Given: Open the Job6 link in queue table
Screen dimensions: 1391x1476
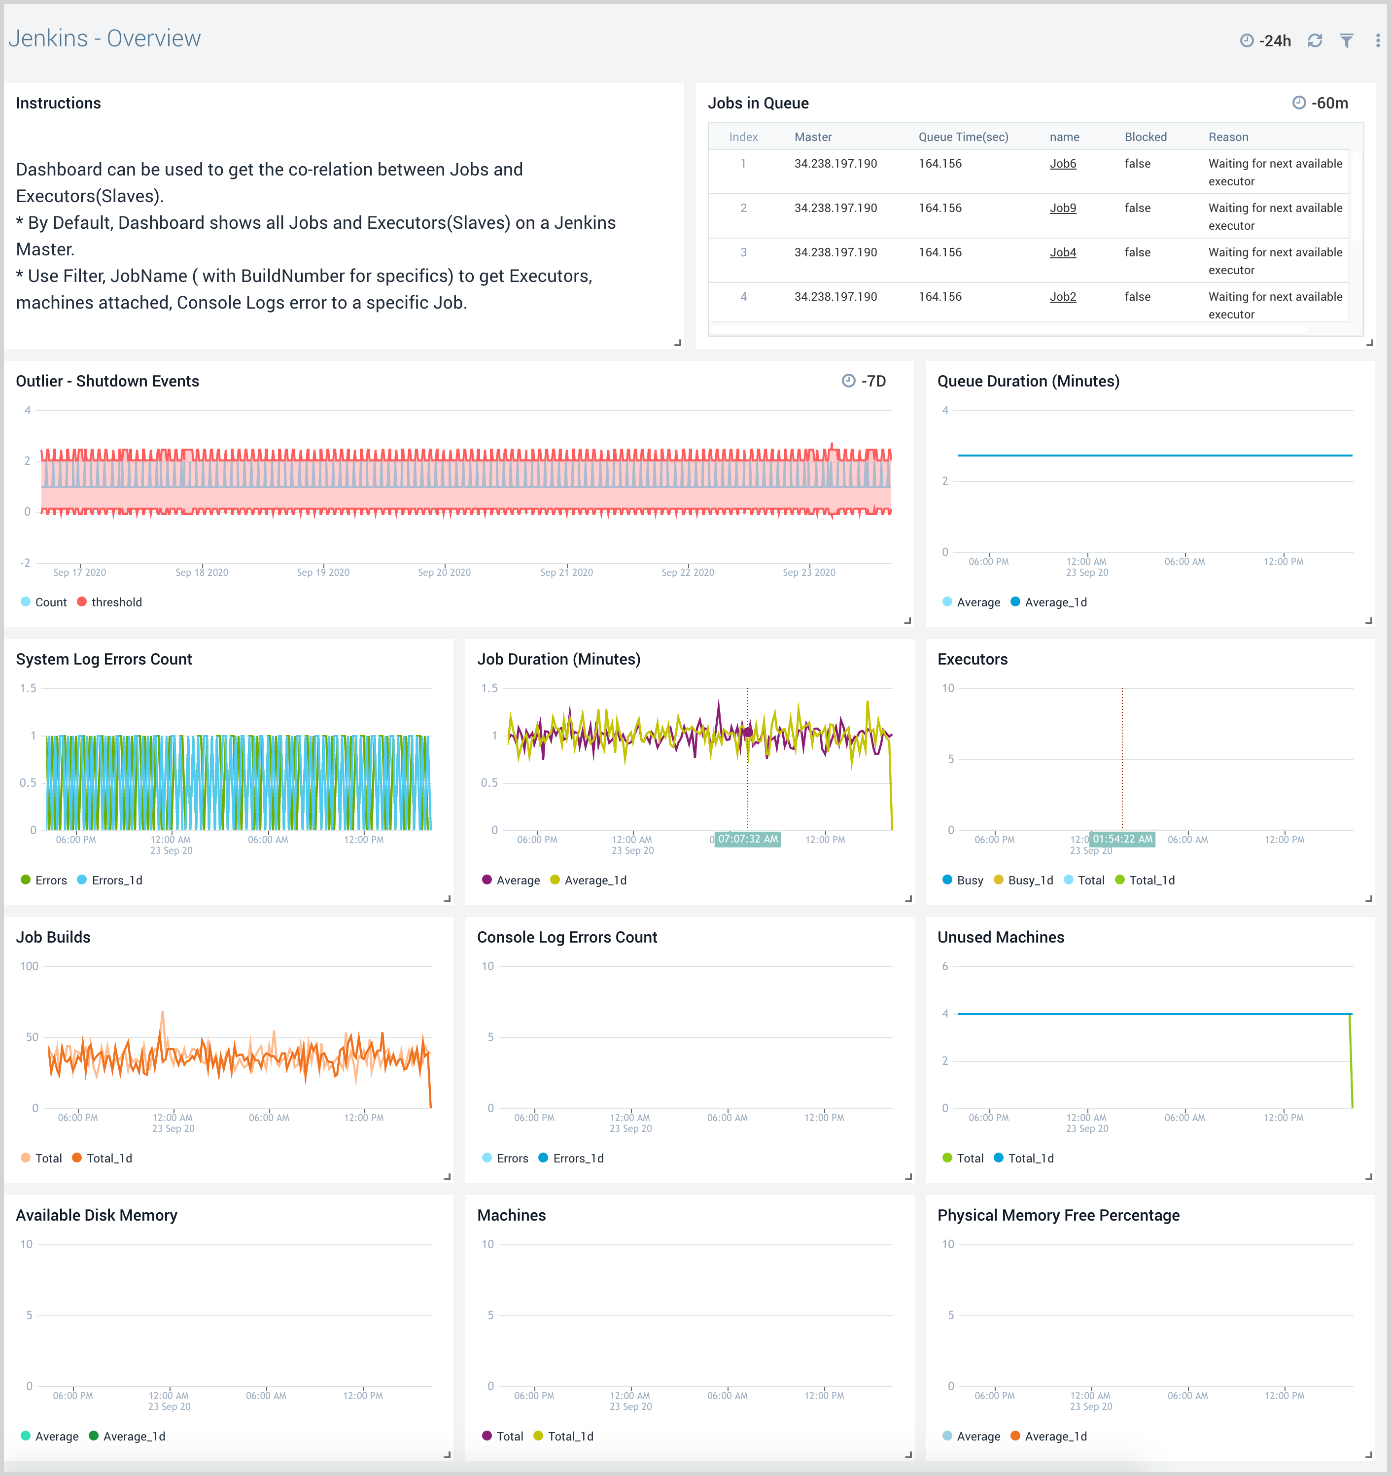Looking at the screenshot, I should pos(1062,163).
